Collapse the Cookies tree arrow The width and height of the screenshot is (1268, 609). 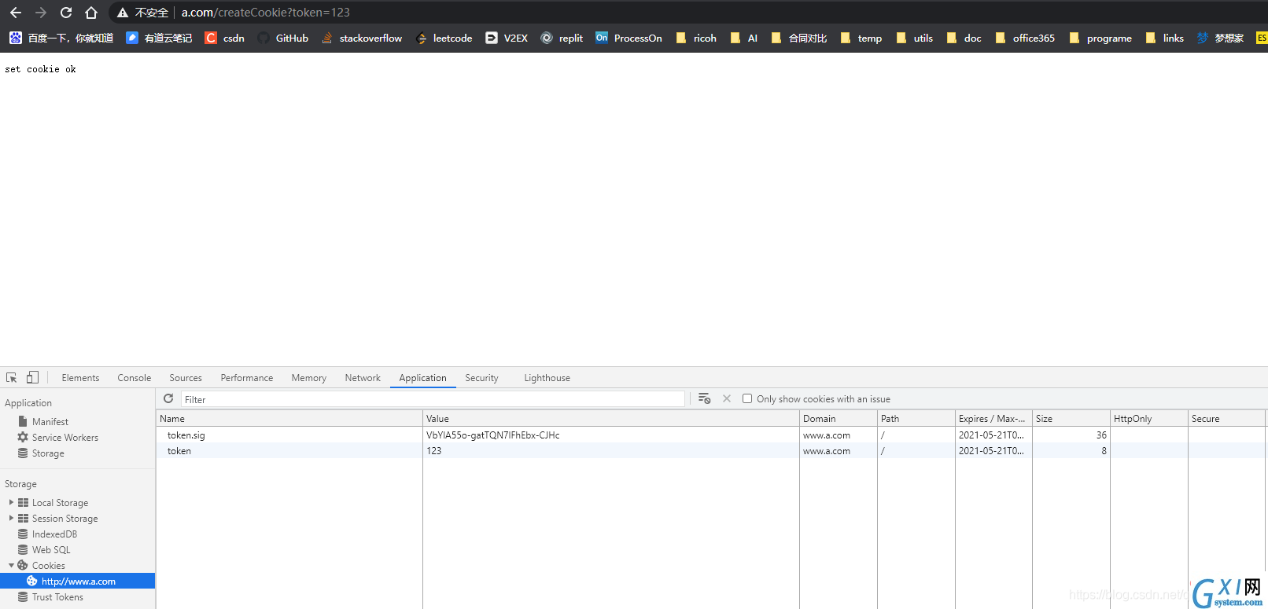coord(11,566)
